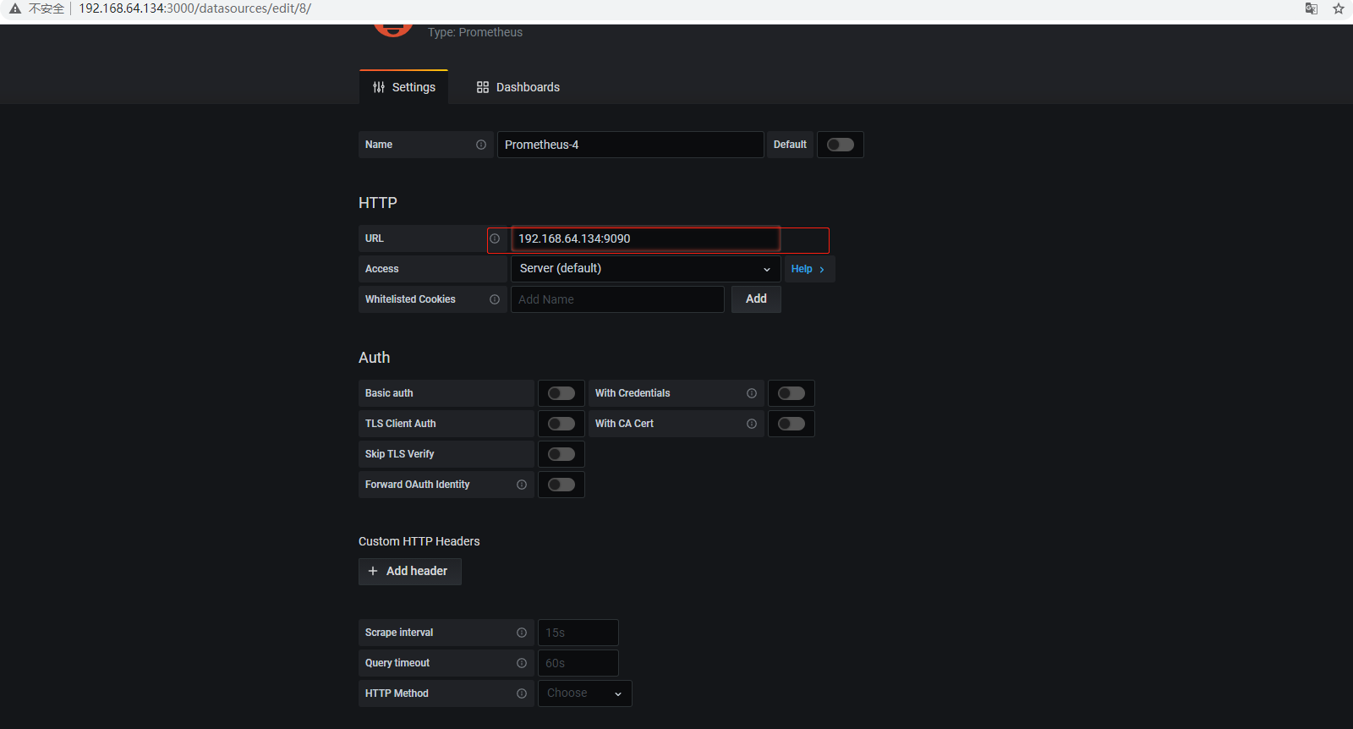
Task: Click the HTTP section heading
Action: click(378, 203)
